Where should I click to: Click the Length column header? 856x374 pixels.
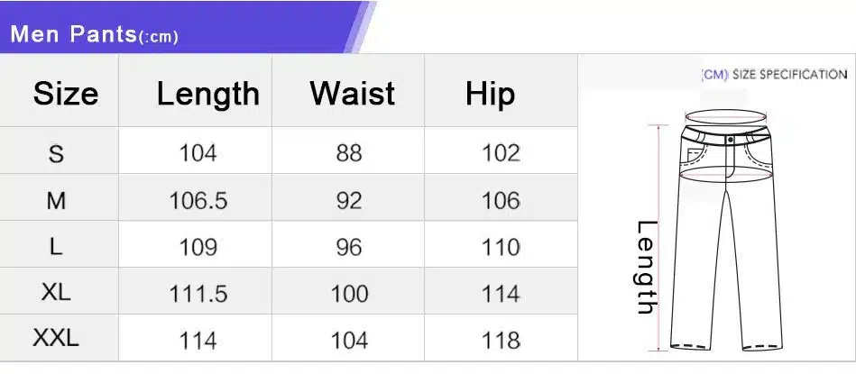point(207,94)
